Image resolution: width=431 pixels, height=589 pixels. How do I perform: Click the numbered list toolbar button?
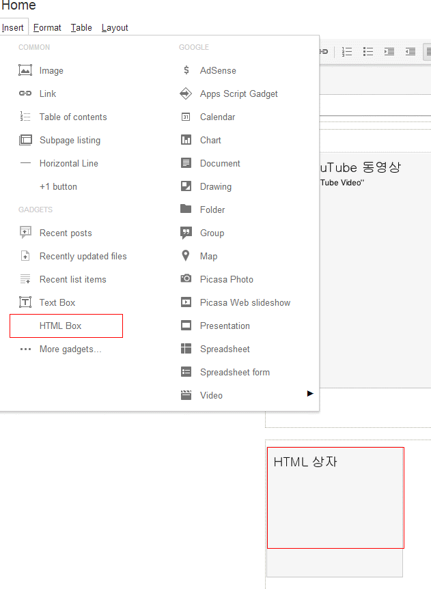click(x=347, y=51)
